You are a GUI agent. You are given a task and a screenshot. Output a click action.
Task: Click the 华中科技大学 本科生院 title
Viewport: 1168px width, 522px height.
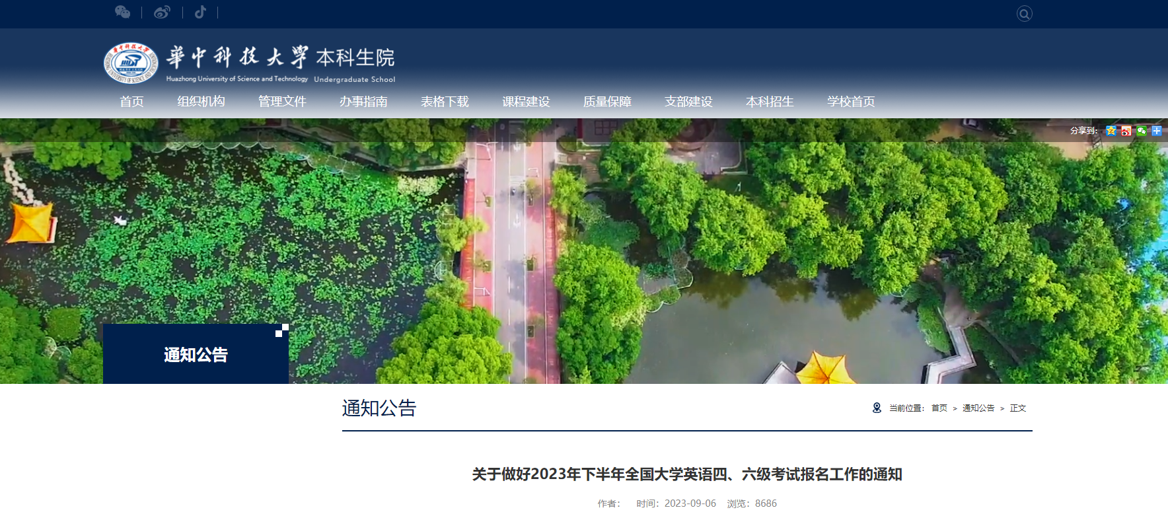[x=281, y=63]
